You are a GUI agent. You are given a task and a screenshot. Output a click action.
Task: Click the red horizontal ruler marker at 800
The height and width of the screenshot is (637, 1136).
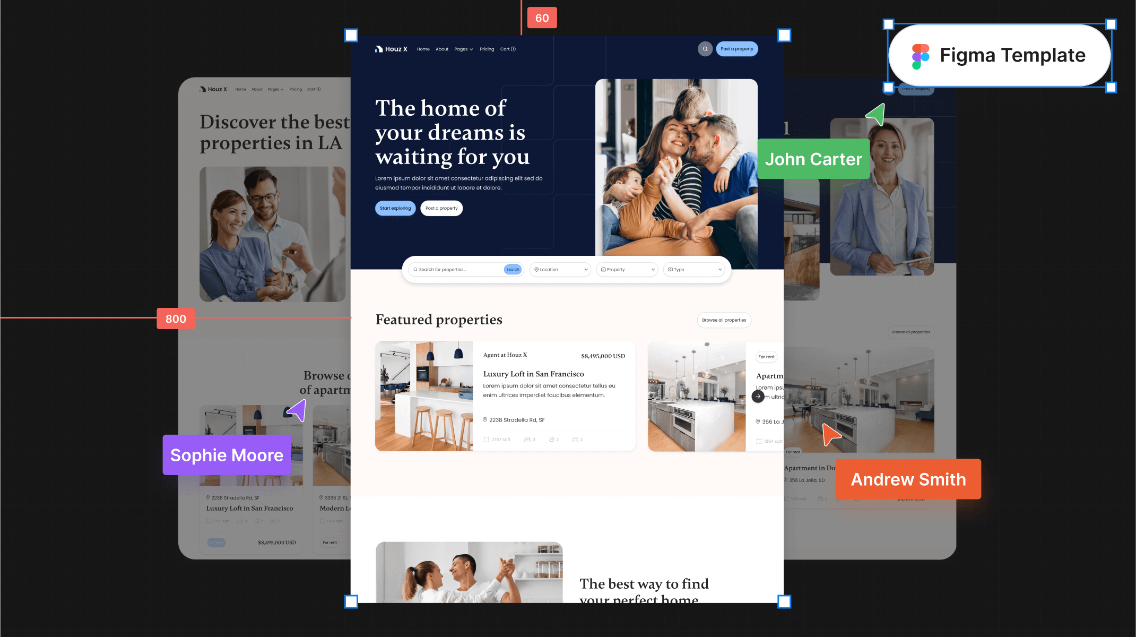176,318
